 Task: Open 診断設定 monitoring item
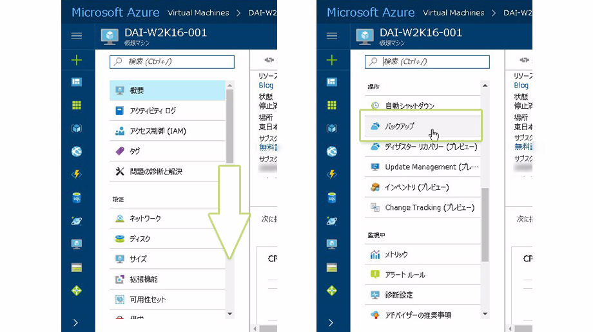[423, 295]
